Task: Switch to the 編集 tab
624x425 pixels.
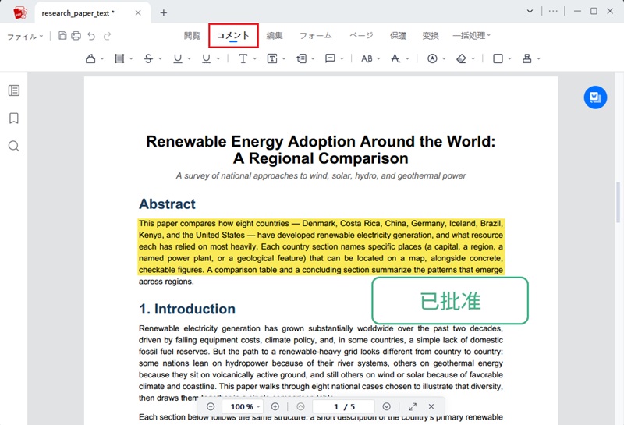Action: [275, 35]
